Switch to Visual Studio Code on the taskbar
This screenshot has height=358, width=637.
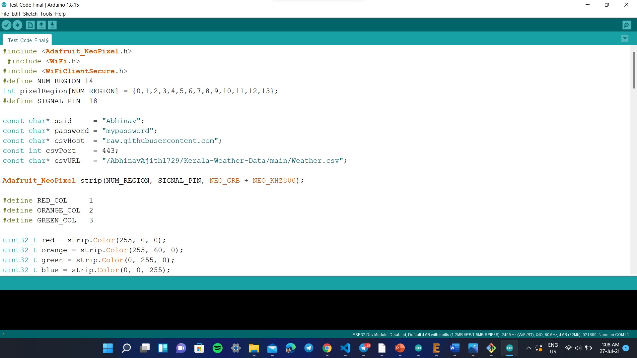pyautogui.click(x=345, y=348)
